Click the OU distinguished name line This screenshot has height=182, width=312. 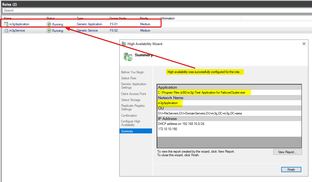click(200, 113)
